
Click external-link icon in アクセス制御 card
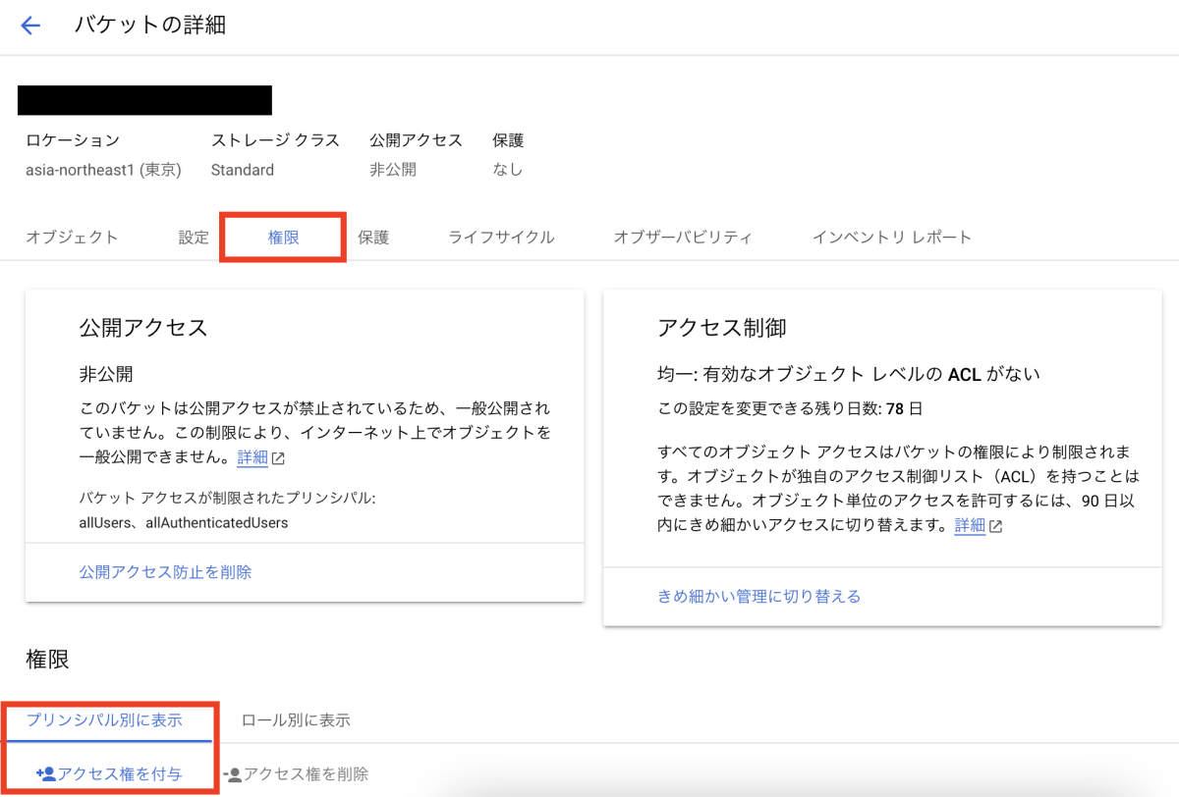pos(995,526)
